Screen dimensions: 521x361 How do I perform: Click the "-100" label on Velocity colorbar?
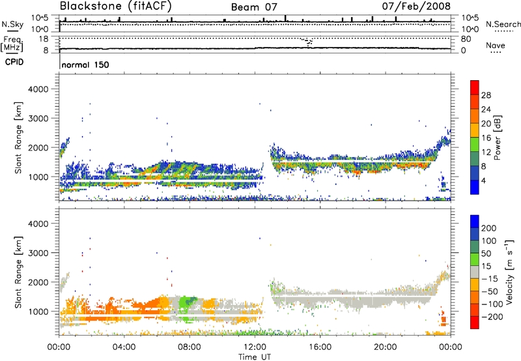point(492,304)
